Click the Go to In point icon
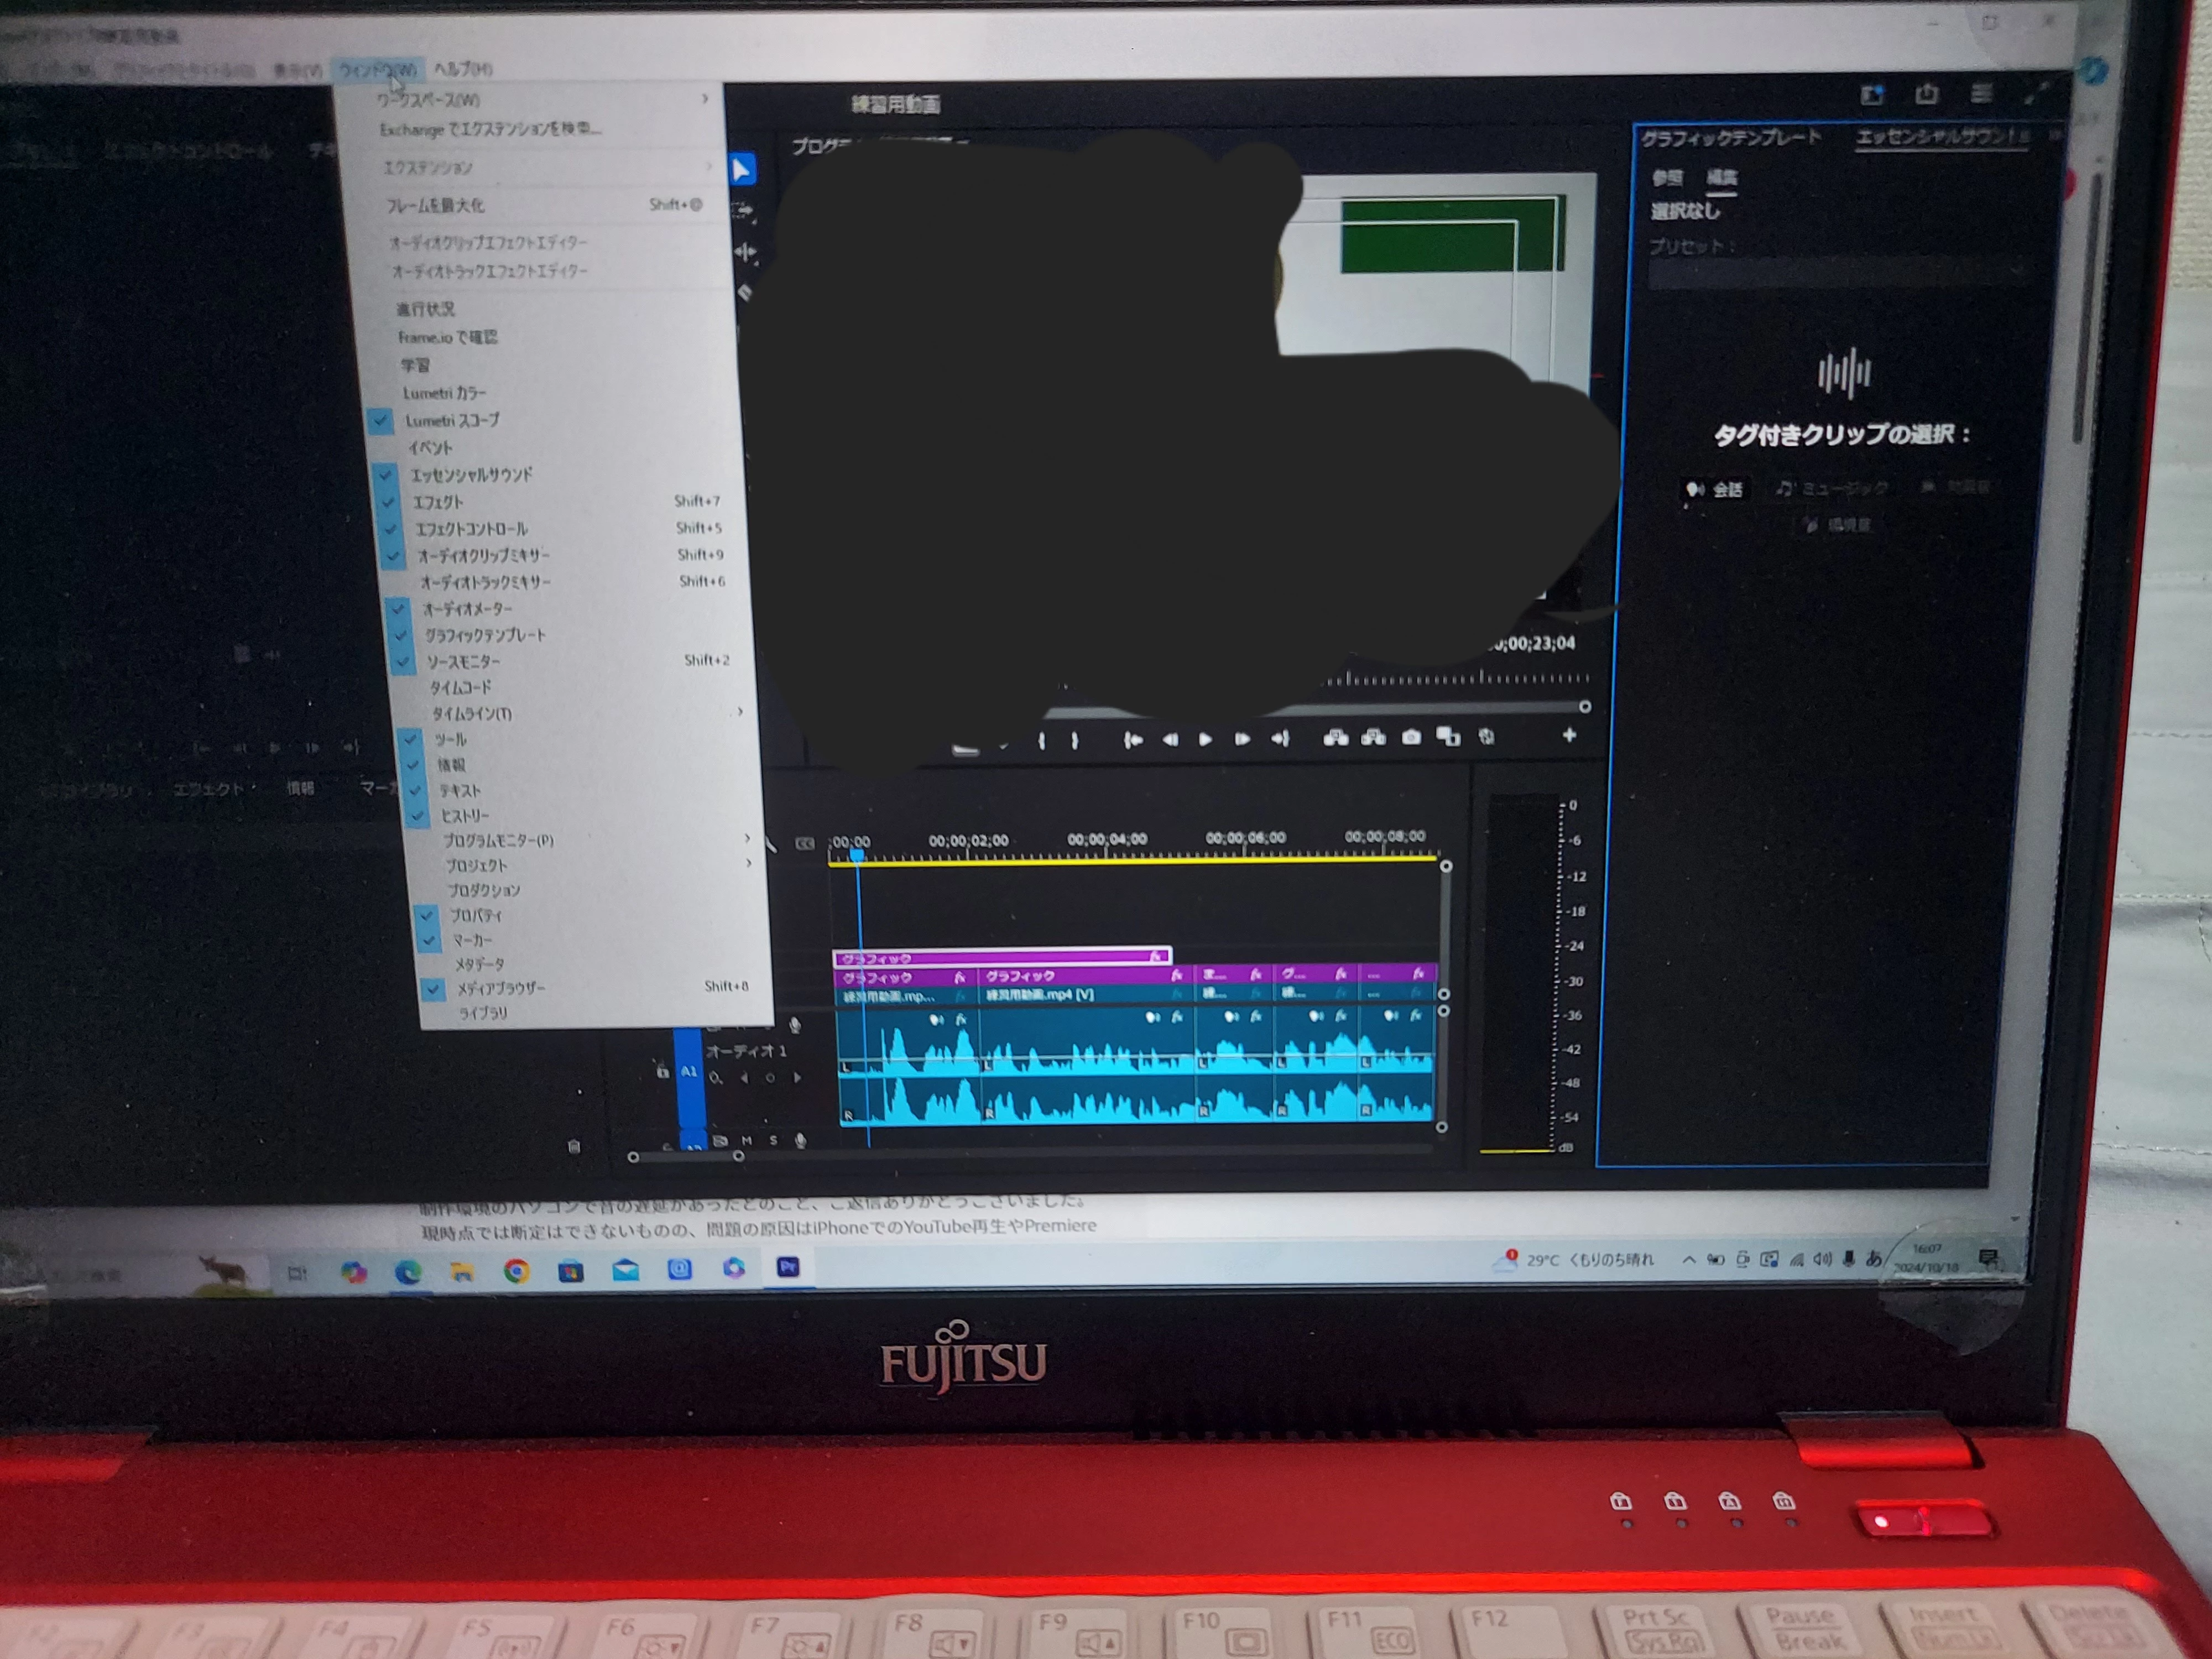 (x=1133, y=740)
